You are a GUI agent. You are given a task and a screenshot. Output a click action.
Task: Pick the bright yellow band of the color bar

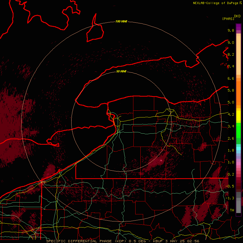[238, 116]
